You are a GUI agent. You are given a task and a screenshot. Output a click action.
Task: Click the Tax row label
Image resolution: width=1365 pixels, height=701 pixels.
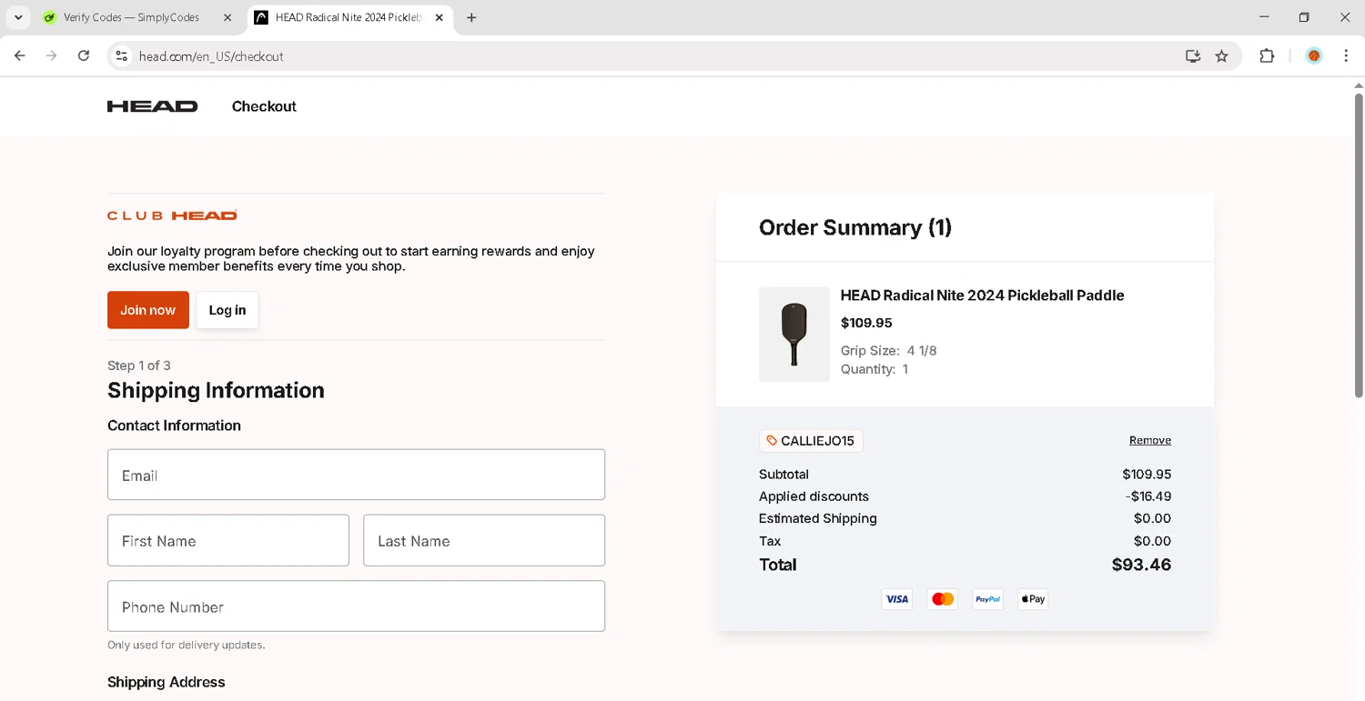click(x=770, y=541)
